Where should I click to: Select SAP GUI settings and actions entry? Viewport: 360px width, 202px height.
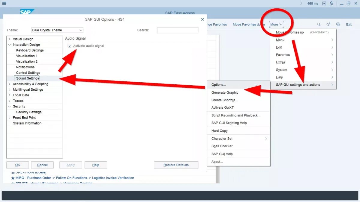[x=303, y=85]
